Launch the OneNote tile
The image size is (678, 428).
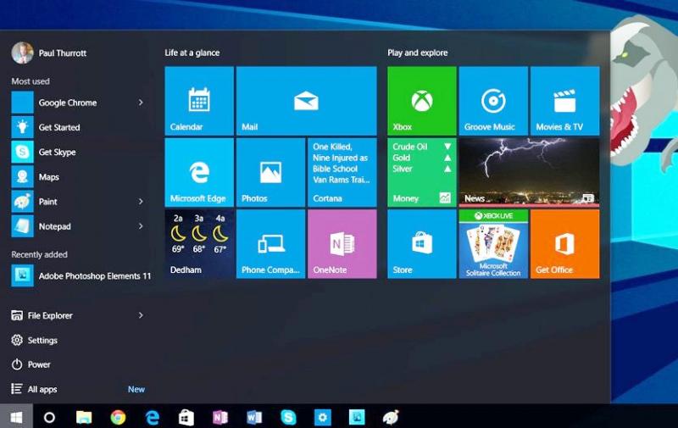click(342, 244)
